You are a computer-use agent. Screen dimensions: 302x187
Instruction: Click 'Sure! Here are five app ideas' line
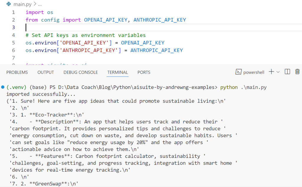tap(116, 101)
